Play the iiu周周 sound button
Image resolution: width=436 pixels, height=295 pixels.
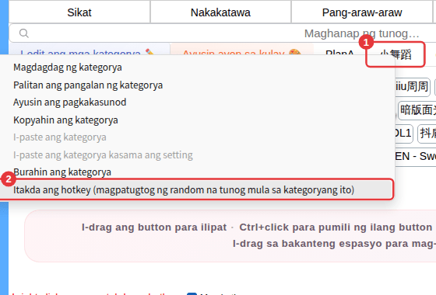[x=413, y=87]
